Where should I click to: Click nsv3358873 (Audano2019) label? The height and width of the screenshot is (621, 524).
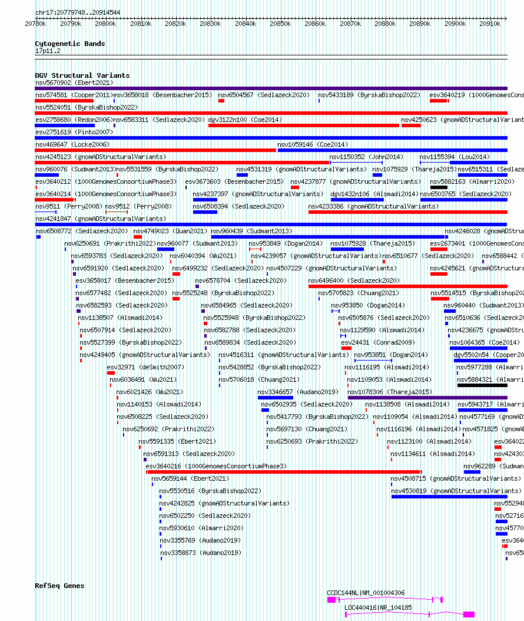tap(201, 553)
